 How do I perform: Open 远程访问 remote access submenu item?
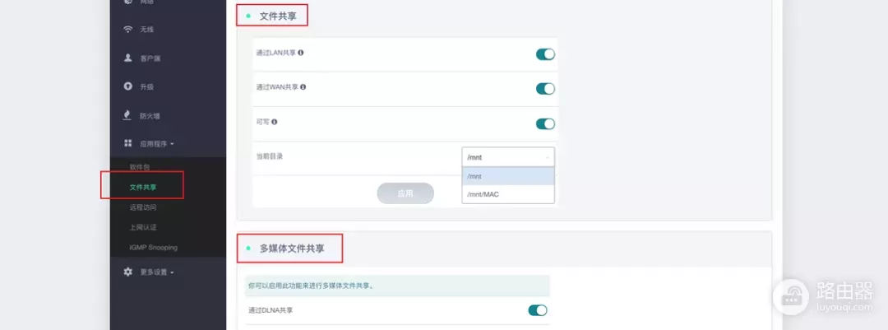click(x=143, y=207)
